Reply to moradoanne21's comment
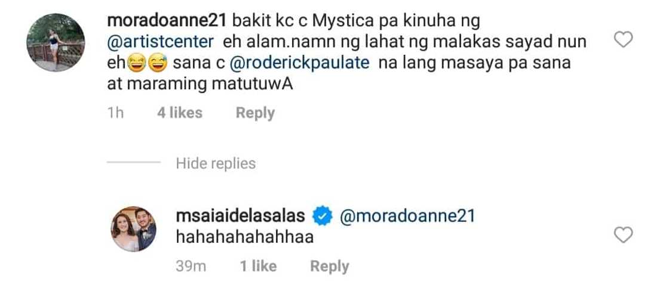The height and width of the screenshot is (294, 669). (255, 113)
